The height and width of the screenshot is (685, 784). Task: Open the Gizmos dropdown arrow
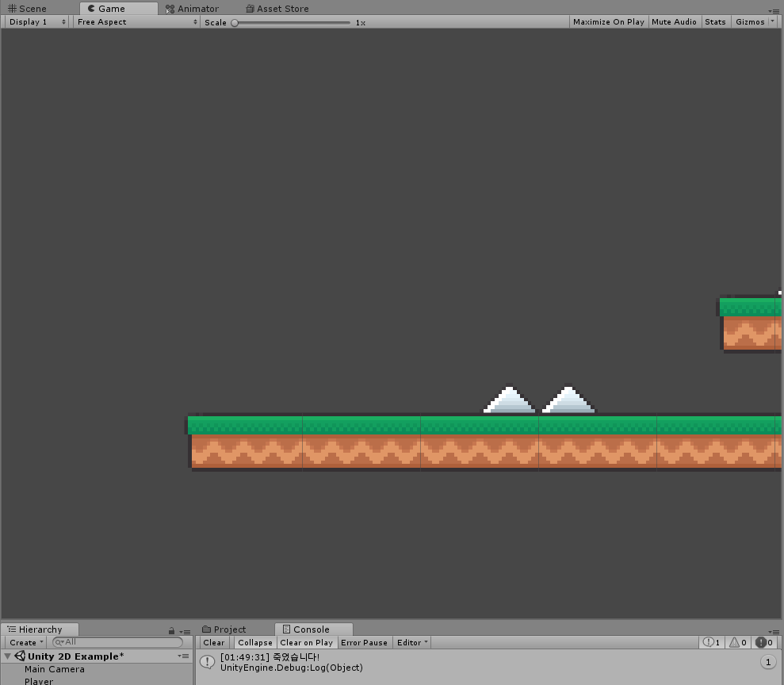pyautogui.click(x=772, y=21)
